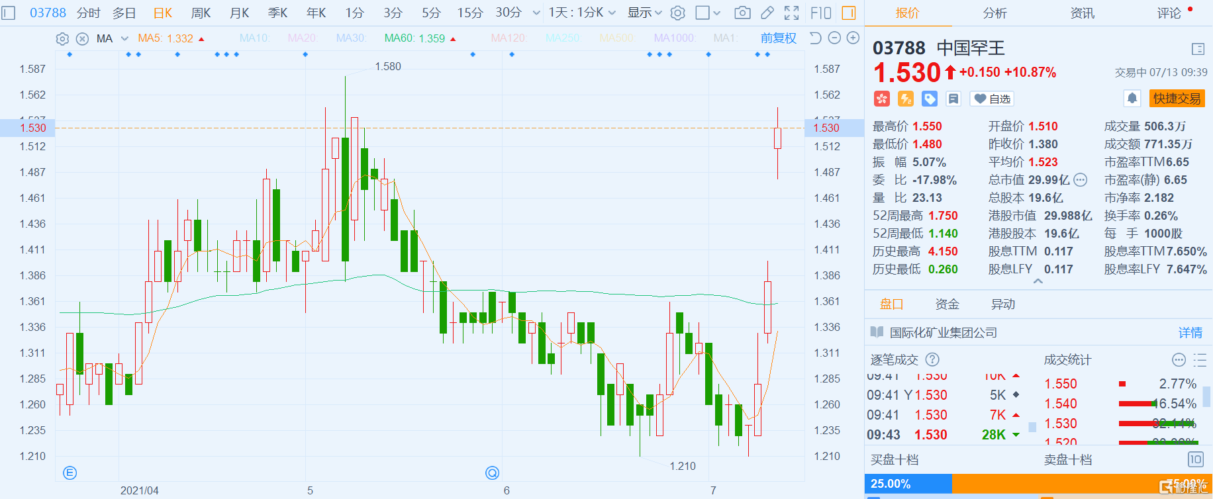
Task: Switch to 资金 sub-tab
Action: (947, 304)
